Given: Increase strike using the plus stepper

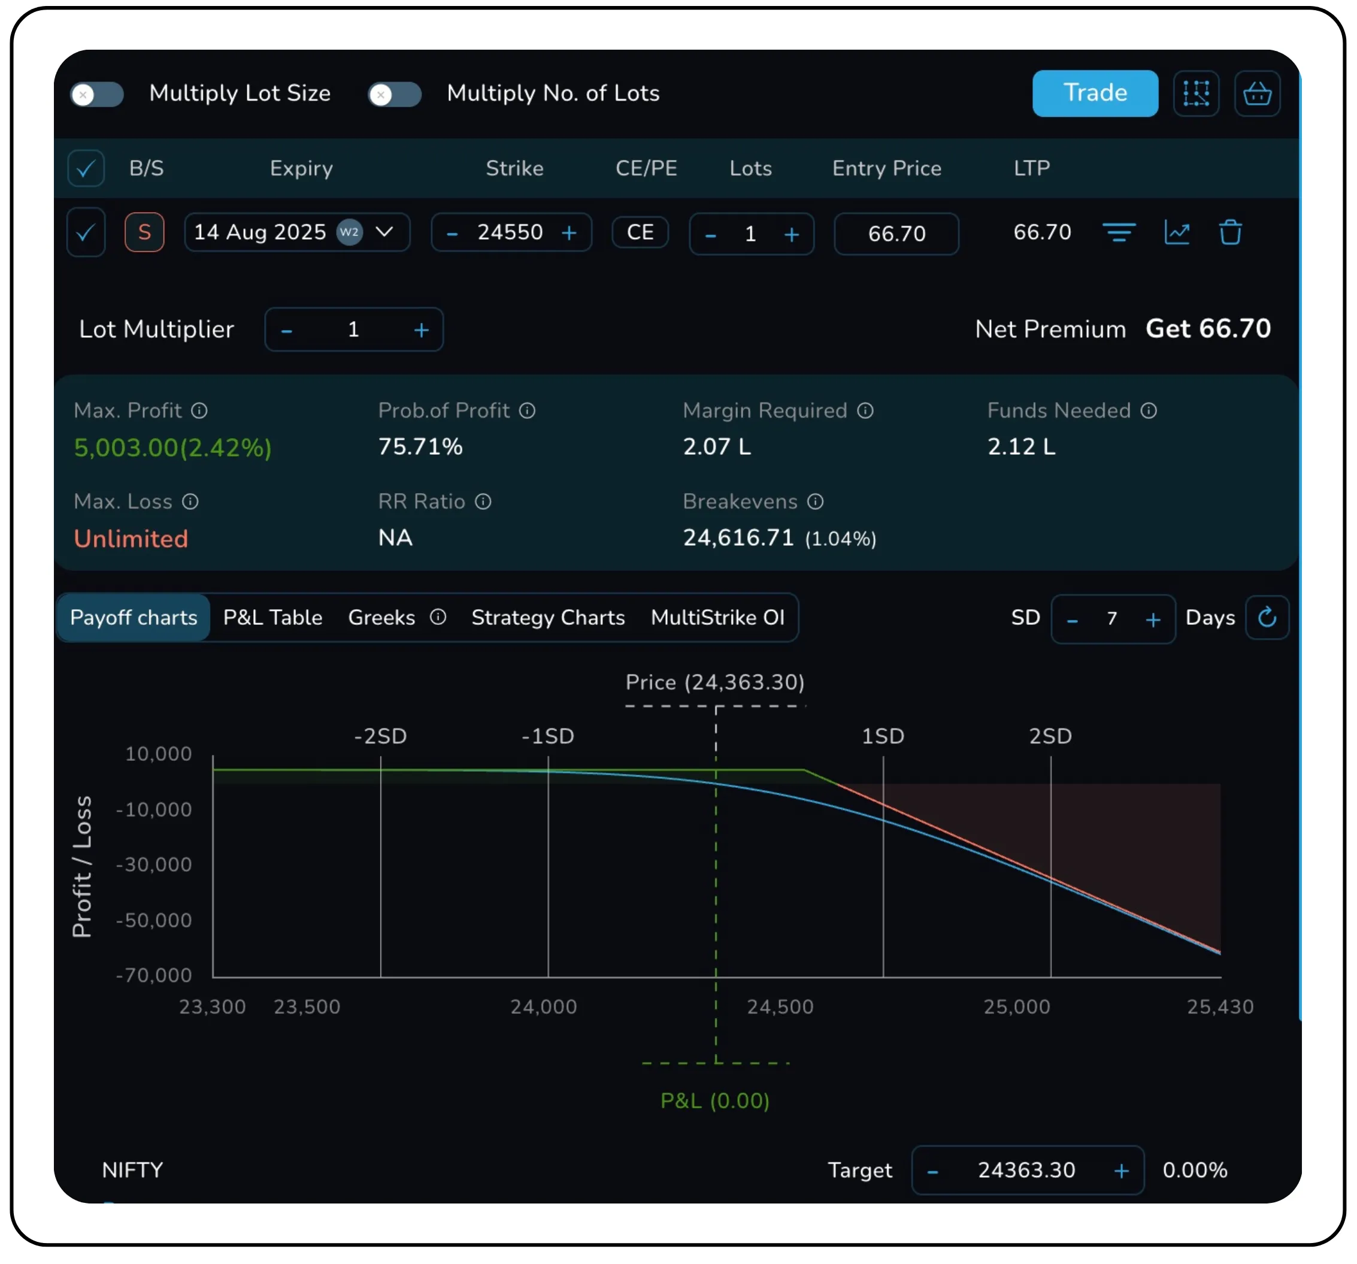Looking at the screenshot, I should coord(570,233).
